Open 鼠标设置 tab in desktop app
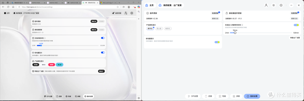Image resolution: width=304 pixels, height=101 pixels. pyautogui.click(x=252, y=96)
